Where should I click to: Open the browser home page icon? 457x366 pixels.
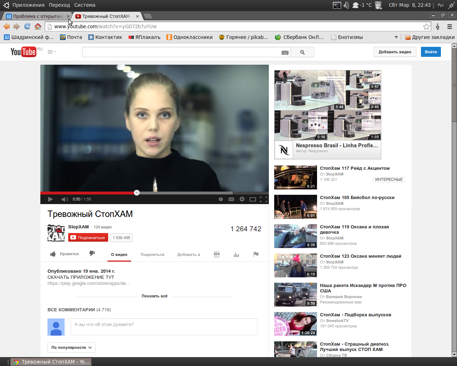pyautogui.click(x=37, y=26)
